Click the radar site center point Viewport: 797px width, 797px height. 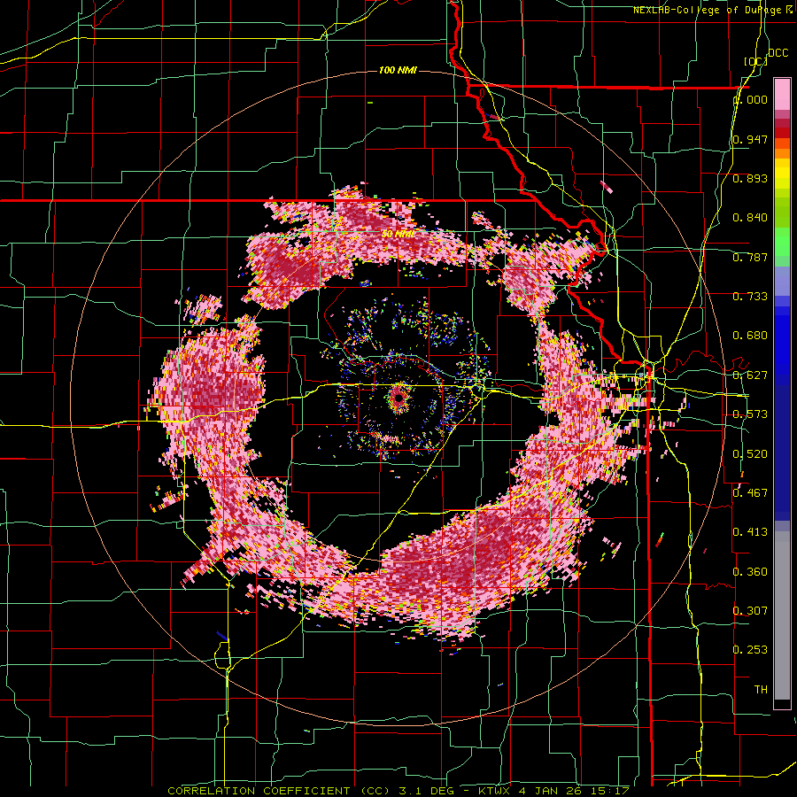[398, 398]
